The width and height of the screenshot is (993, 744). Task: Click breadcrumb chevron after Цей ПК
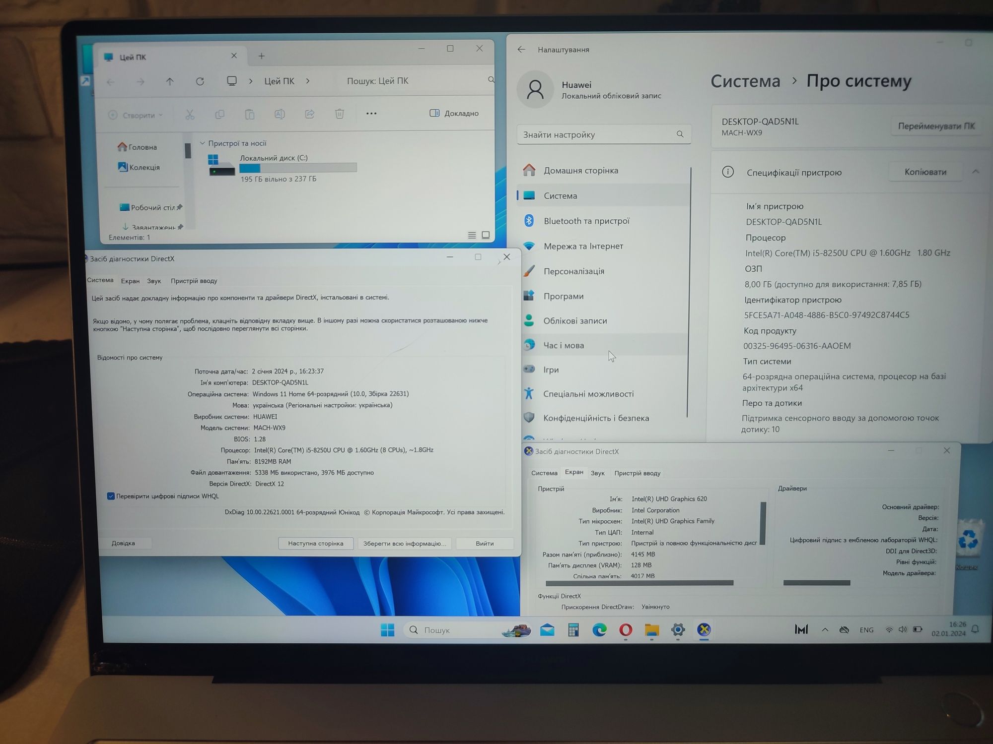click(x=308, y=81)
